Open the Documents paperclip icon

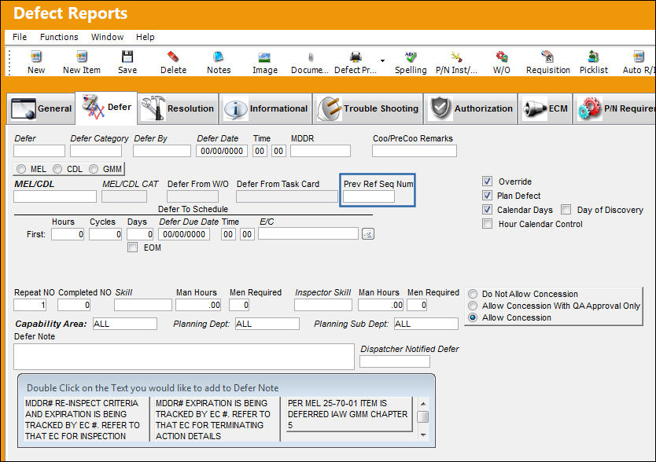[x=311, y=57]
